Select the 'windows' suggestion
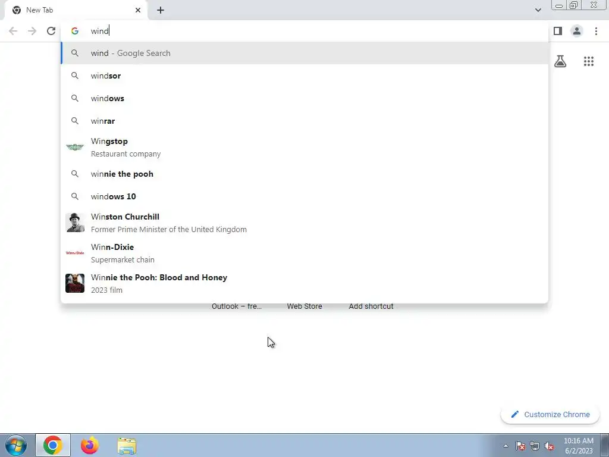This screenshot has width=609, height=457. coord(304,98)
